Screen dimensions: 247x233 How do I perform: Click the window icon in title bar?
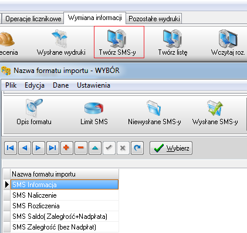point(6,71)
